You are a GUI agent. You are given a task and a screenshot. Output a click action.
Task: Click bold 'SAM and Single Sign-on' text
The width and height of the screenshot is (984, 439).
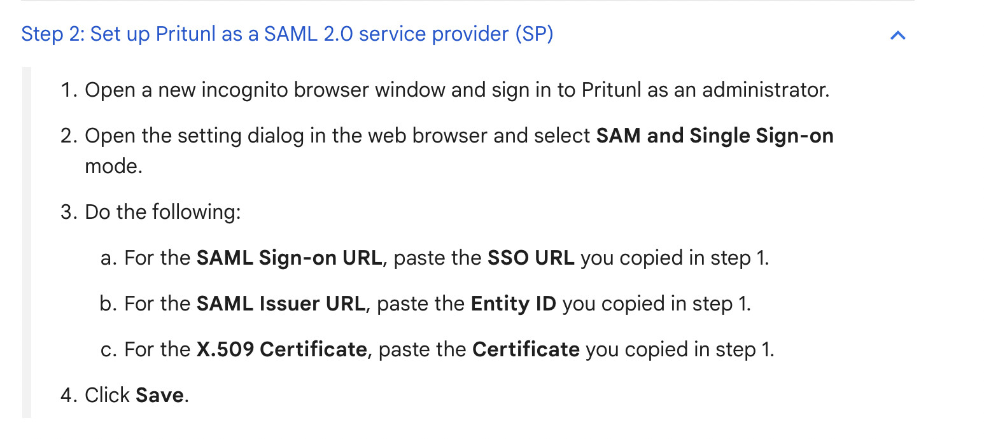coord(715,136)
